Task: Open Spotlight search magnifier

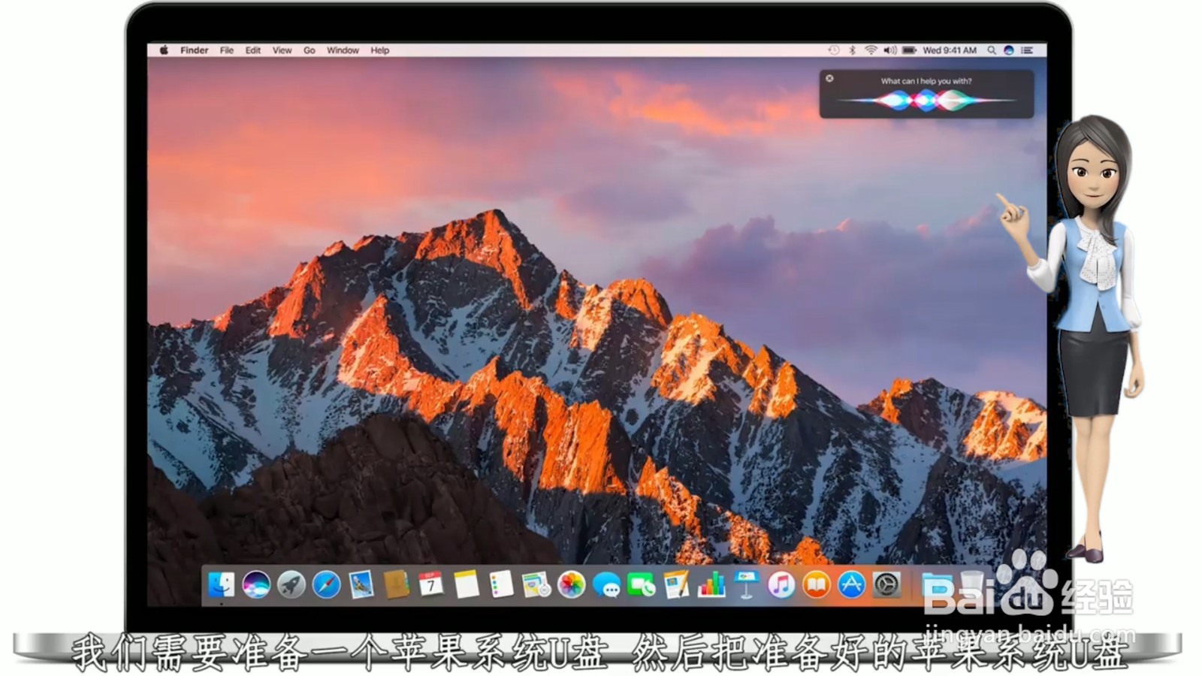Action: pos(992,50)
